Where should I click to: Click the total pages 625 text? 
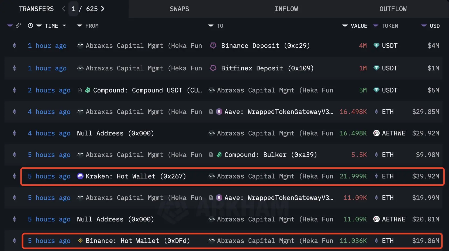92,9
